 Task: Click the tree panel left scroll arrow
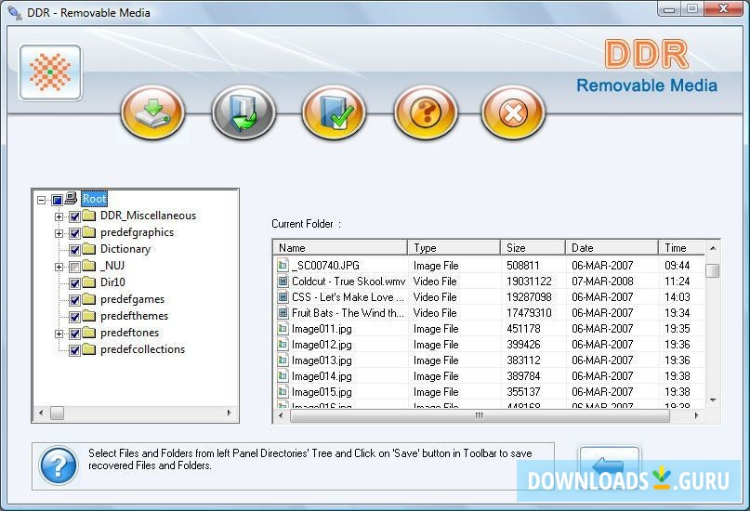[41, 413]
